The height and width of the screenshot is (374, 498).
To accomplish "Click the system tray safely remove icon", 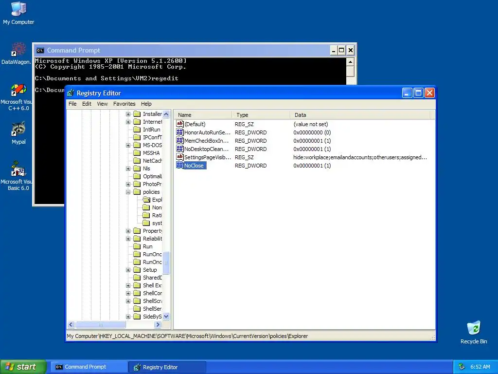I will click(462, 367).
